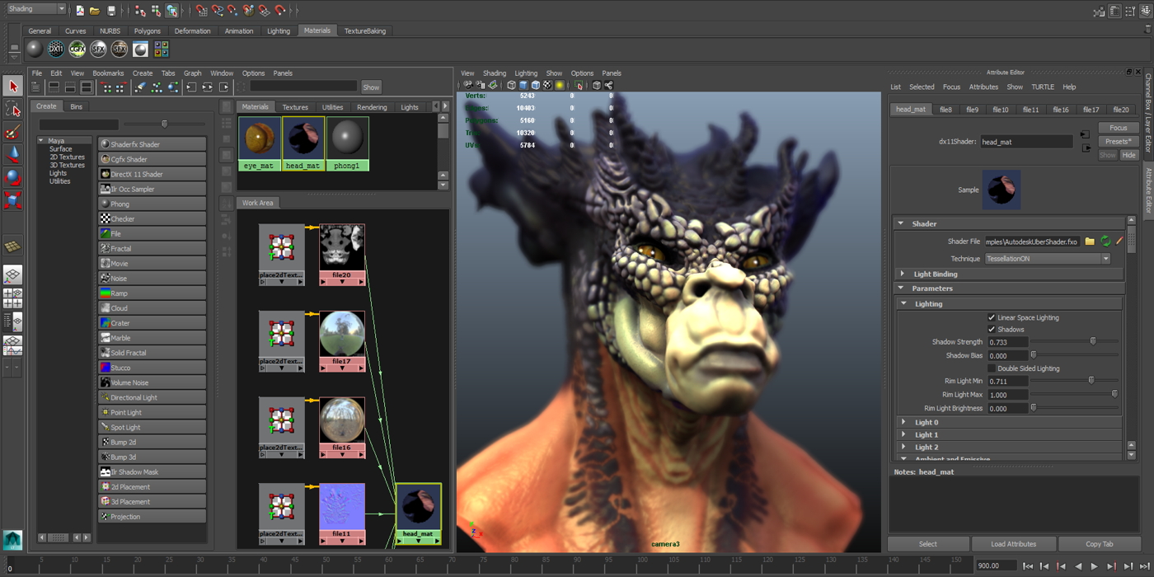Viewport: 1154px width, 577px height.
Task: Click the DX11 shader shelf icon
Action: point(55,49)
